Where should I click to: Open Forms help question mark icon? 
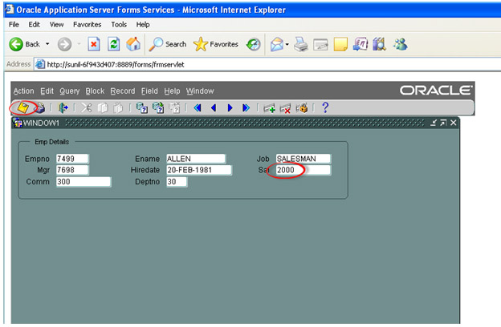(x=325, y=107)
